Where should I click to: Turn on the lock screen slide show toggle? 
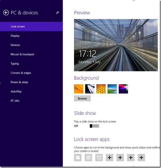(94, 126)
